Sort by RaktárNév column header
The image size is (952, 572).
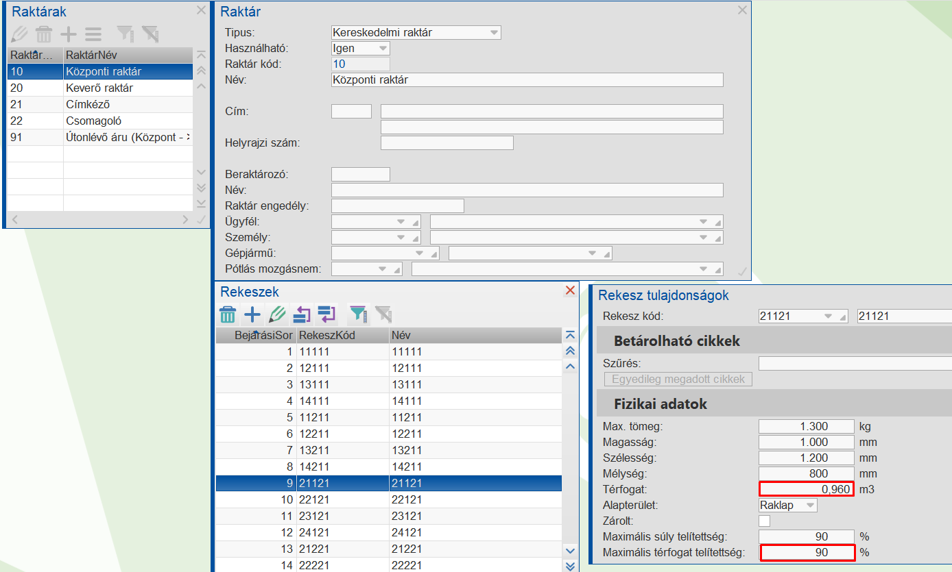127,55
